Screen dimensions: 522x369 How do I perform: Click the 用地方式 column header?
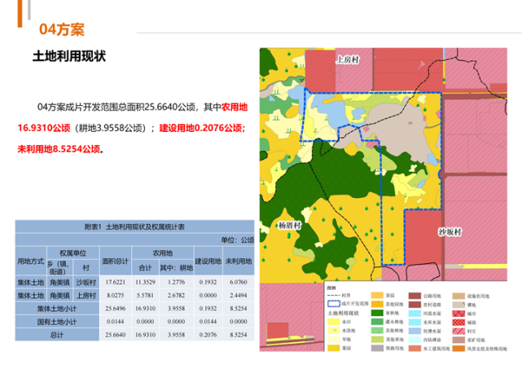tap(31, 261)
